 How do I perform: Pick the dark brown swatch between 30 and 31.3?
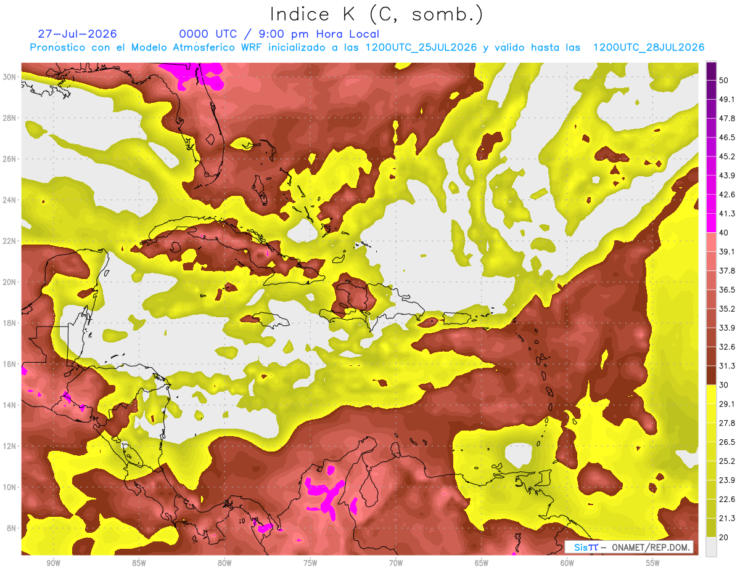(x=711, y=375)
